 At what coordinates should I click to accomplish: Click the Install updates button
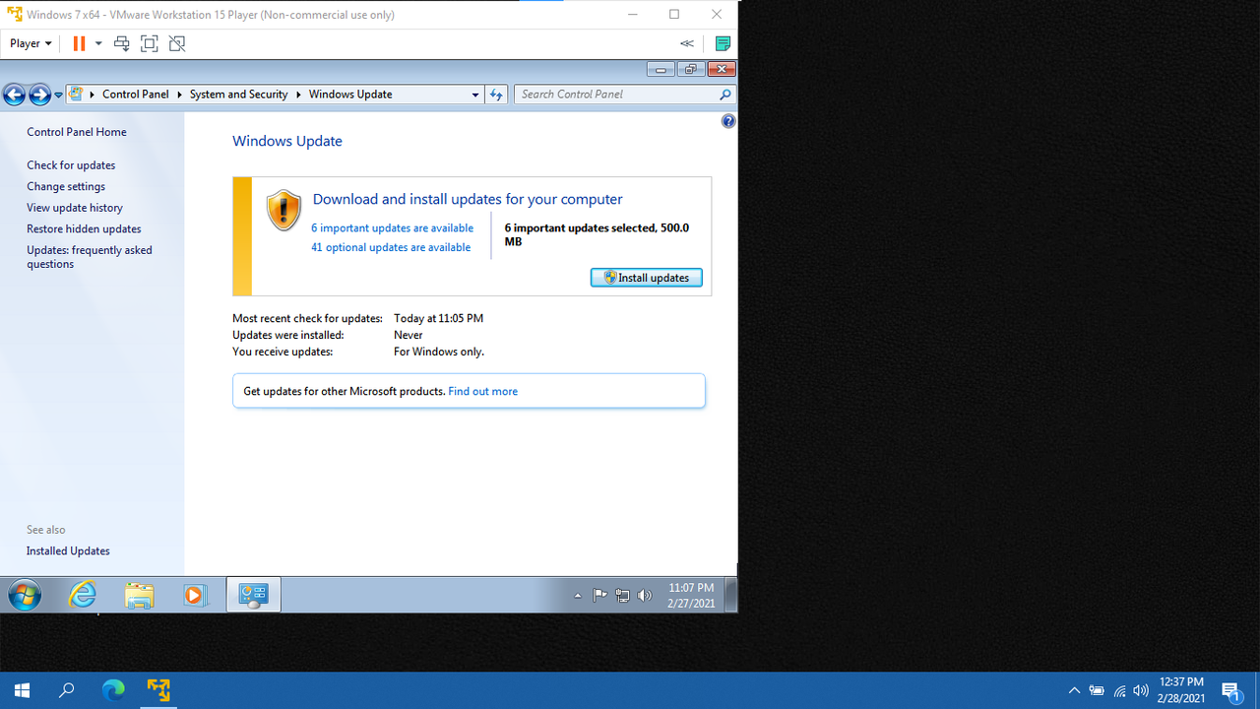click(x=647, y=278)
